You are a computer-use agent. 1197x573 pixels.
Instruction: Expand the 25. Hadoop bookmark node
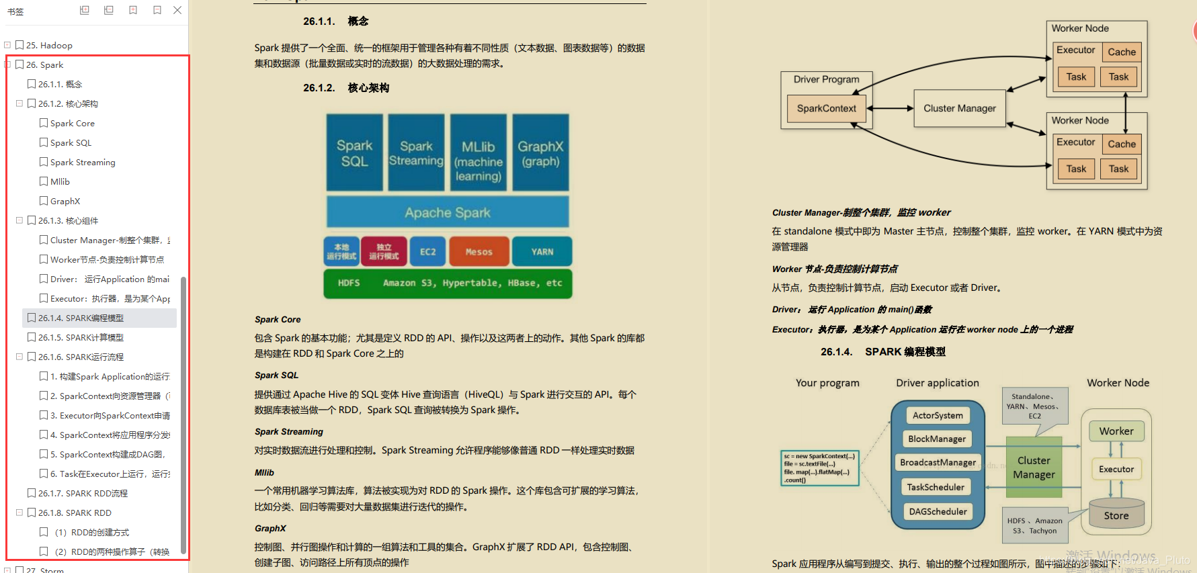pyautogui.click(x=7, y=45)
